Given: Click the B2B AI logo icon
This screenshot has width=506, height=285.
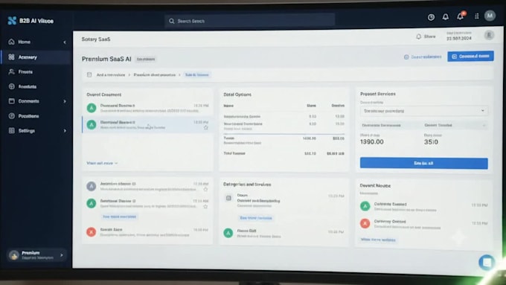Looking at the screenshot, I should [12, 21].
